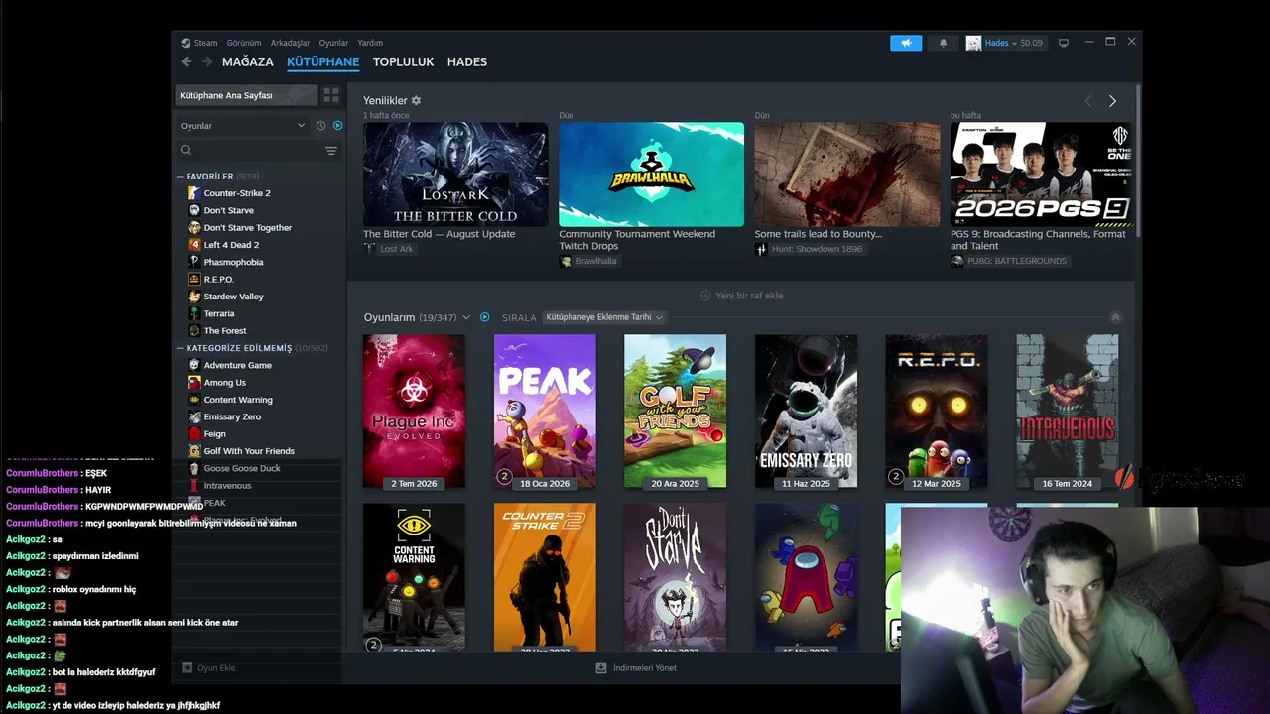Open the download manager icon at the bottom
The height and width of the screenshot is (714, 1270).
pyautogui.click(x=600, y=668)
